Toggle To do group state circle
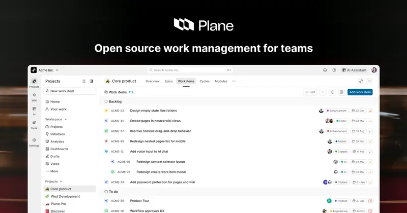The image size is (407, 213). pyautogui.click(x=106, y=192)
